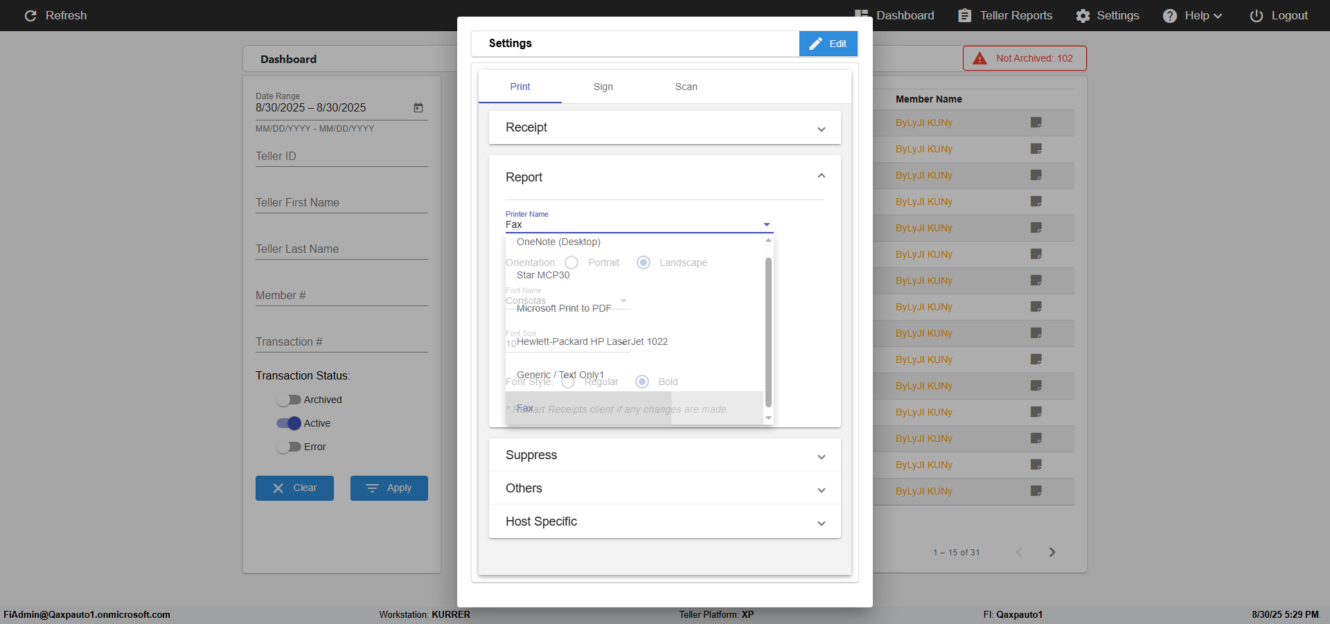Turn off the Active status switch
Viewport: 1330px width, 624px height.
pos(288,423)
